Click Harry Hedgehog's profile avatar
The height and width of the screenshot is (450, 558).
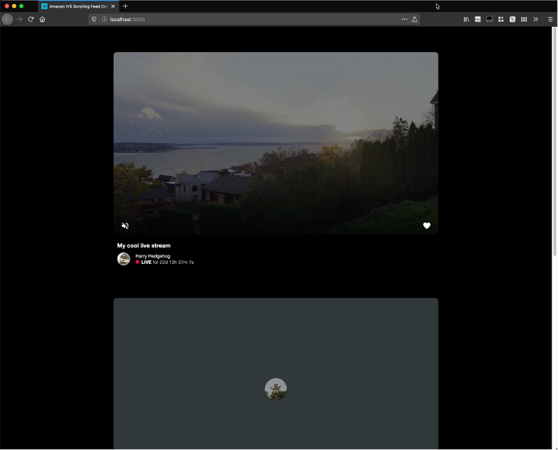click(x=123, y=259)
